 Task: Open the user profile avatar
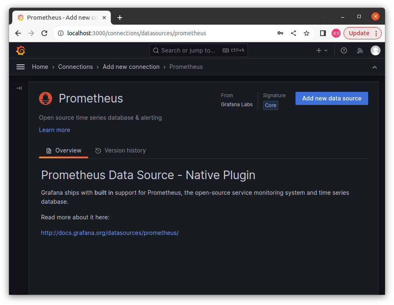coord(375,50)
